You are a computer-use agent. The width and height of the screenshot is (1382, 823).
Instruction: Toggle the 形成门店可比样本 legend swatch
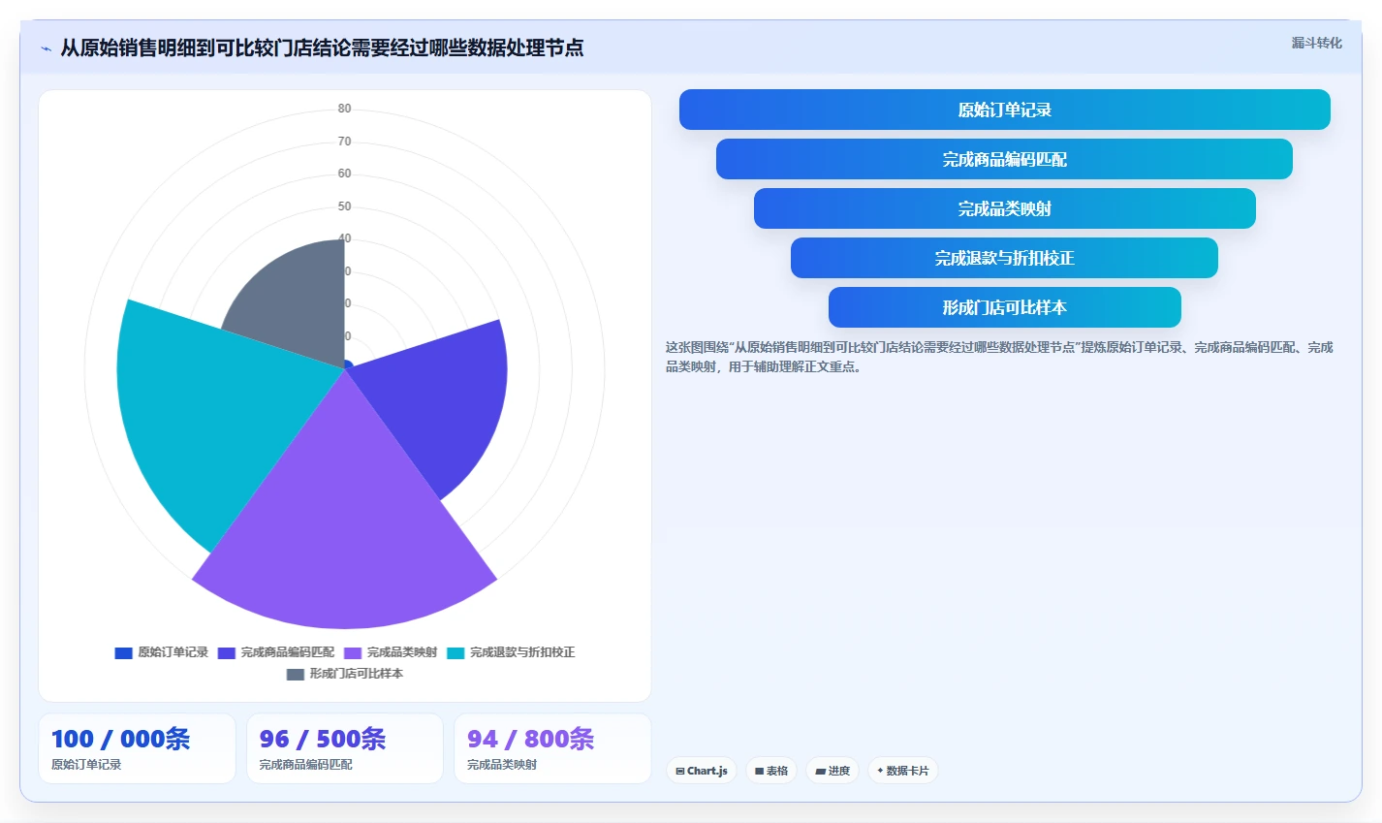click(296, 675)
